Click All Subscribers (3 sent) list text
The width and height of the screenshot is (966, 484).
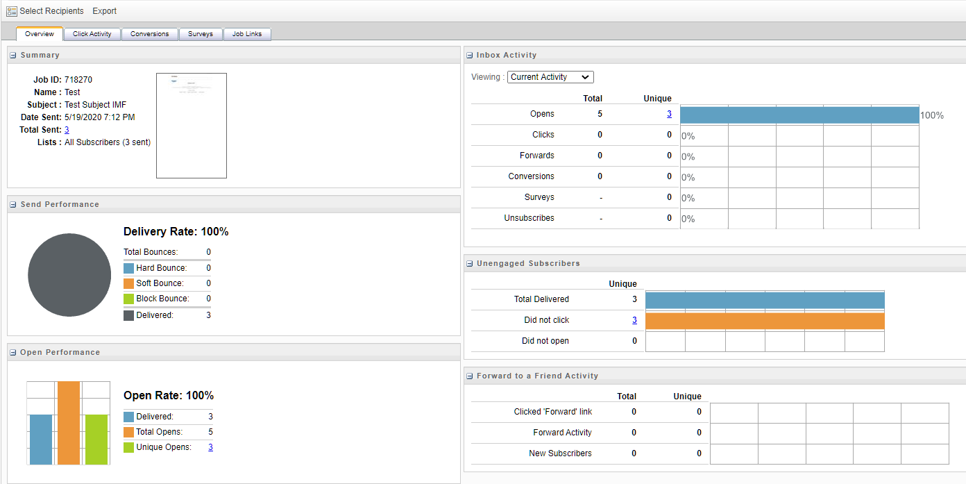(108, 142)
